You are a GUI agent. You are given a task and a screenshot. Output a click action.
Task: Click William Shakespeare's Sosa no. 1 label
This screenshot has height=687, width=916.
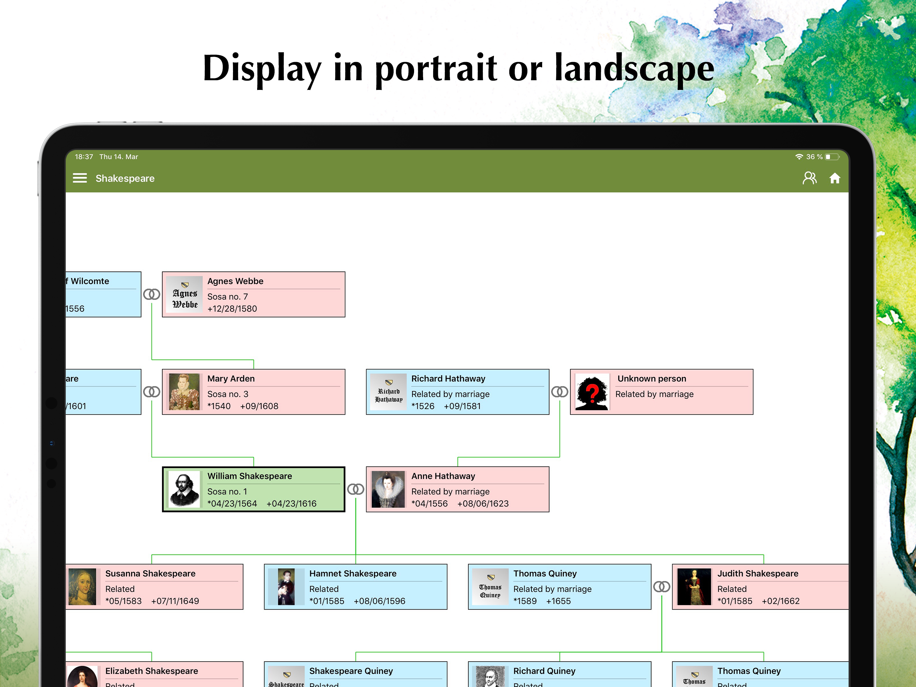click(x=227, y=491)
